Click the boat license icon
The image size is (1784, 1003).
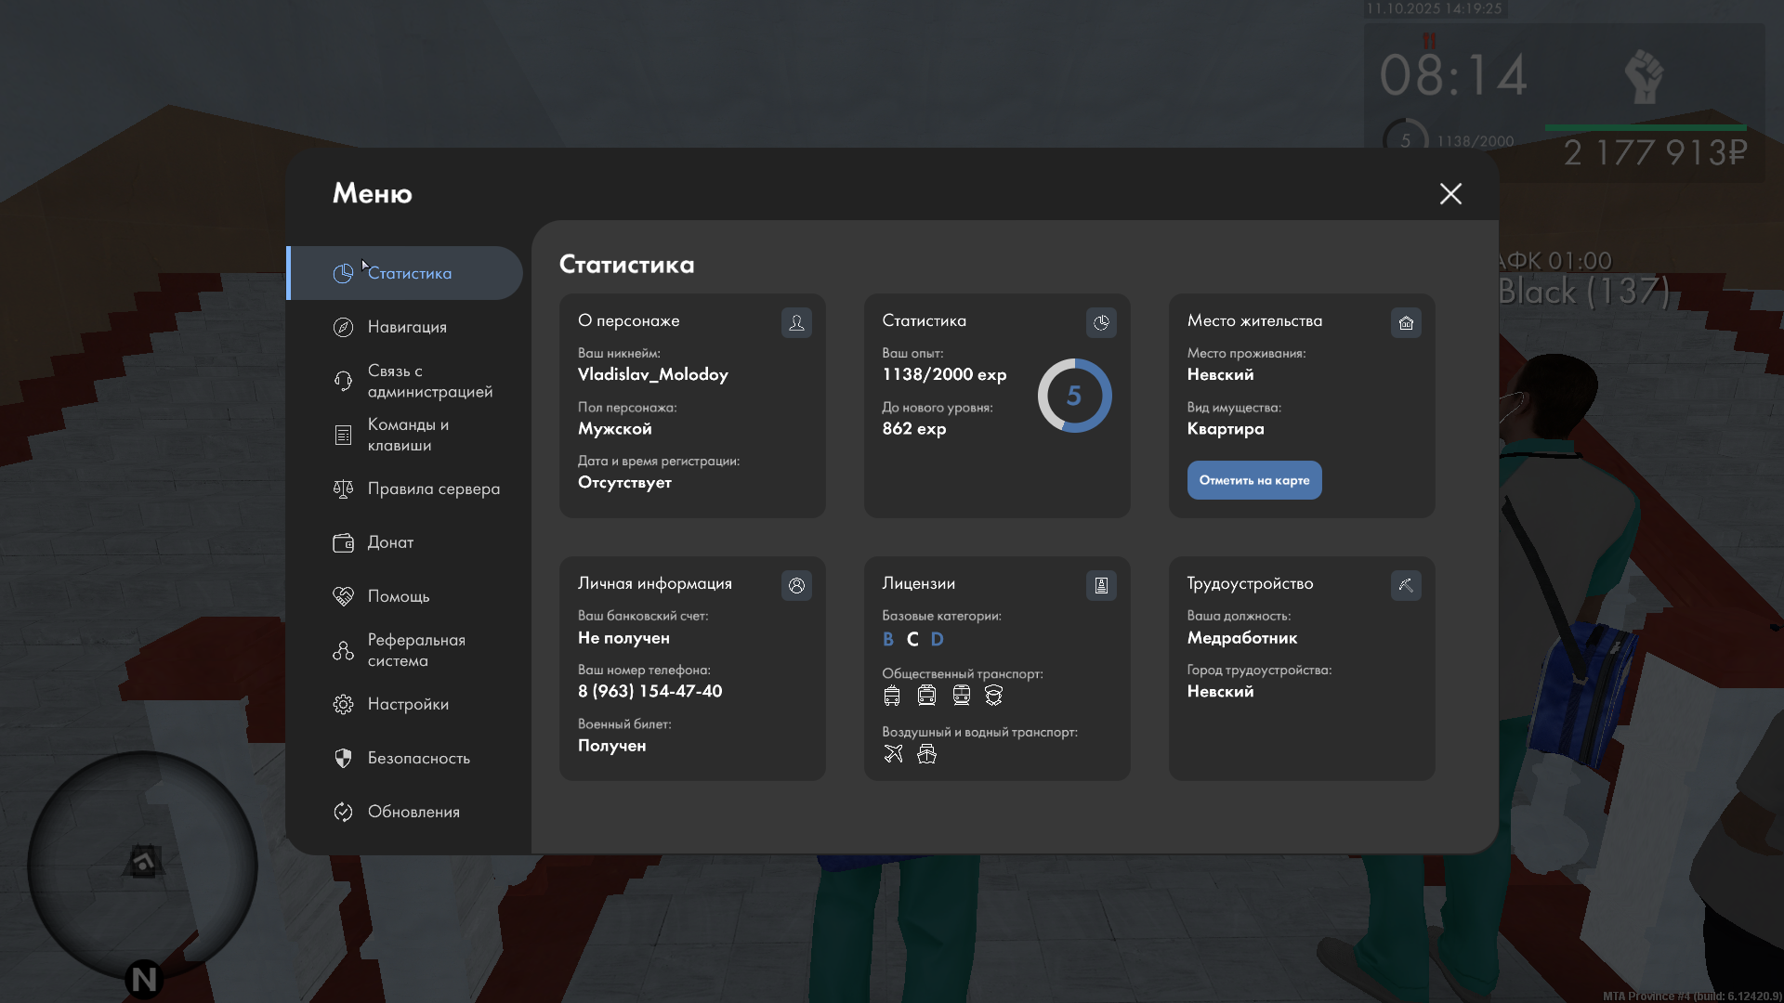click(926, 753)
